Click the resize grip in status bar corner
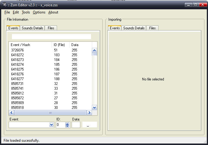 click(205, 141)
